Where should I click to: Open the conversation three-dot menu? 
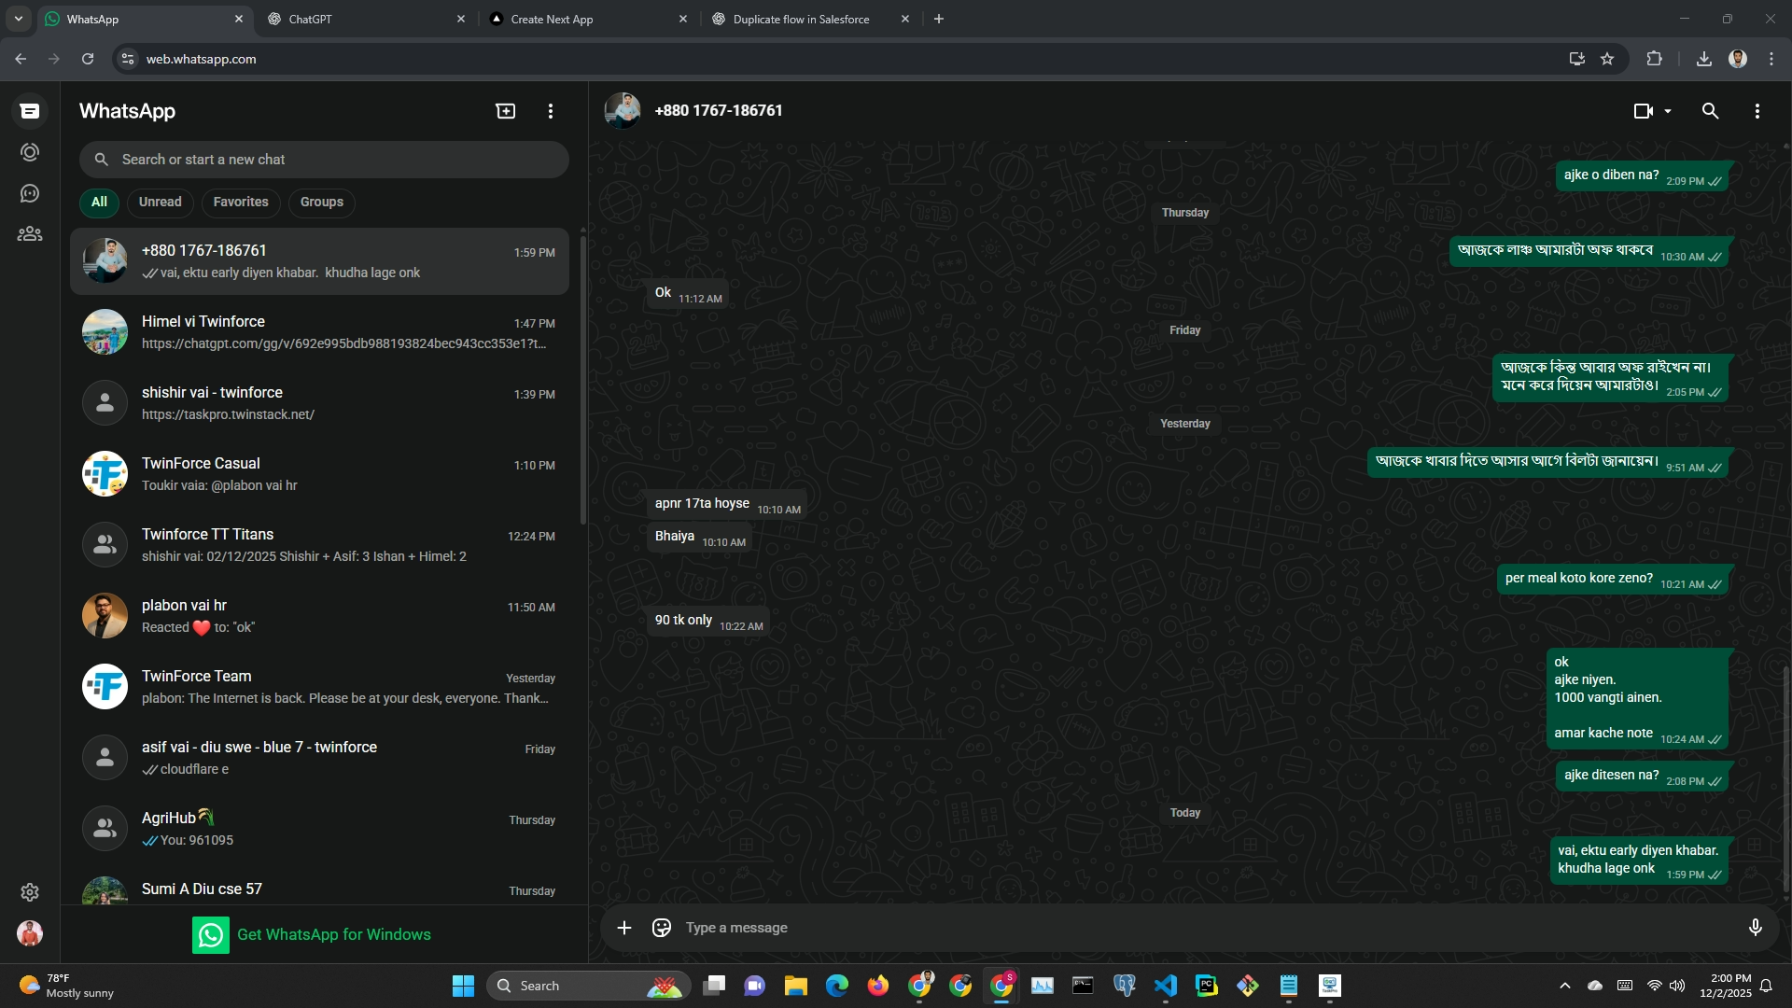[x=1757, y=111]
